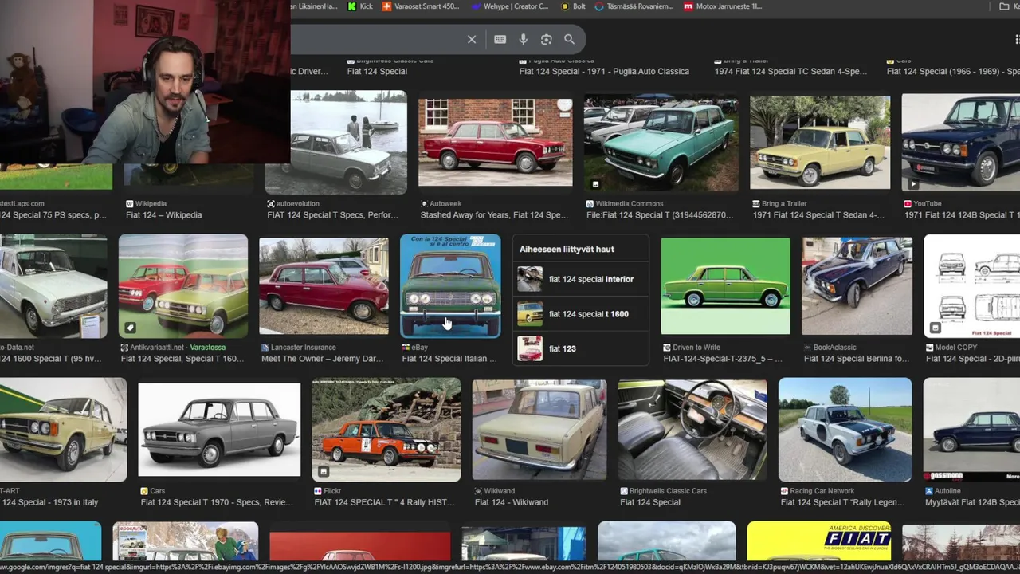Open the yellow car thumbnail for 't 1600' suggestion
The width and height of the screenshot is (1020, 574).
click(x=530, y=314)
